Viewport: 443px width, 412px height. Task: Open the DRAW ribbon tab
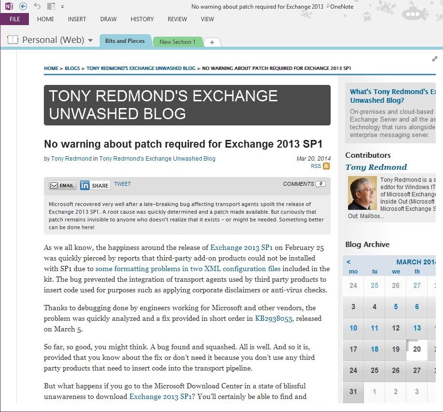tap(108, 19)
